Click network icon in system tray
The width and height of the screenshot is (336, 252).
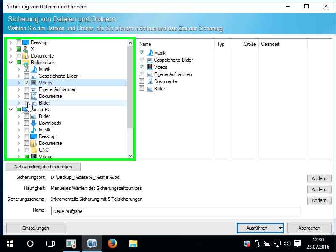tap(277, 244)
